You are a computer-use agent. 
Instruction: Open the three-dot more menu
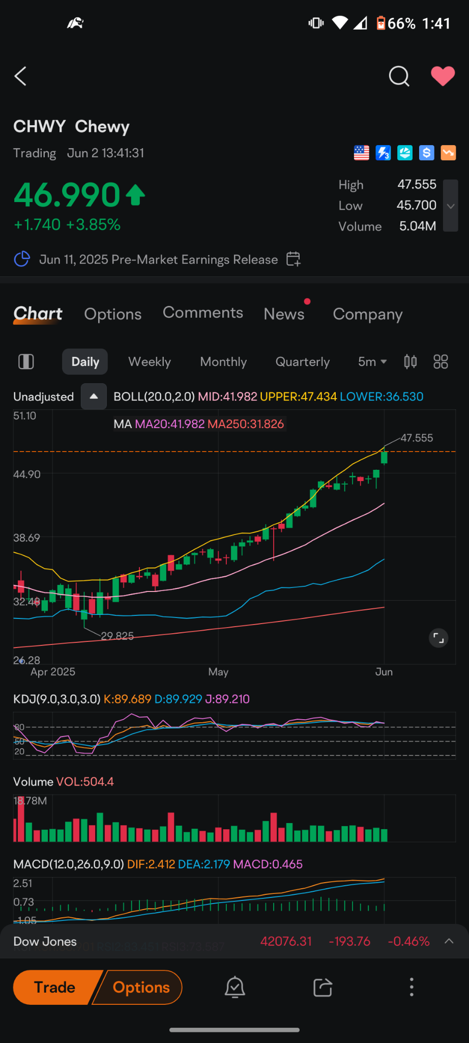tap(412, 988)
